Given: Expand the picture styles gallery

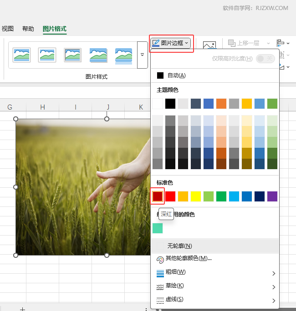Looking at the screenshot, I should click(x=142, y=55).
